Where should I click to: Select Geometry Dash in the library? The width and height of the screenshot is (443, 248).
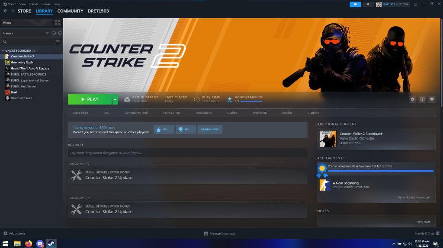(x=22, y=62)
